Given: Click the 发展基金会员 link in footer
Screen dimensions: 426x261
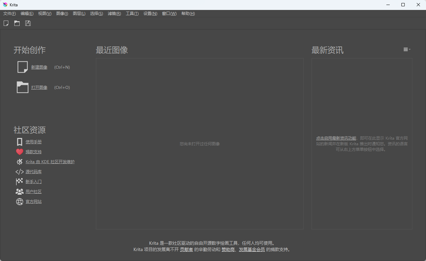Looking at the screenshot, I should coord(252,250).
